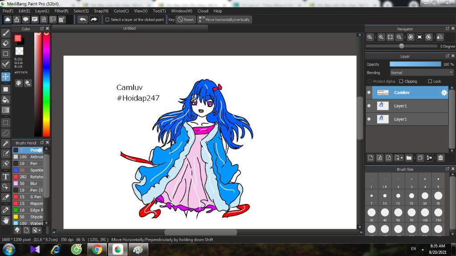Select the Airbrush brush in list
456x256 pixels.
coord(28,157)
